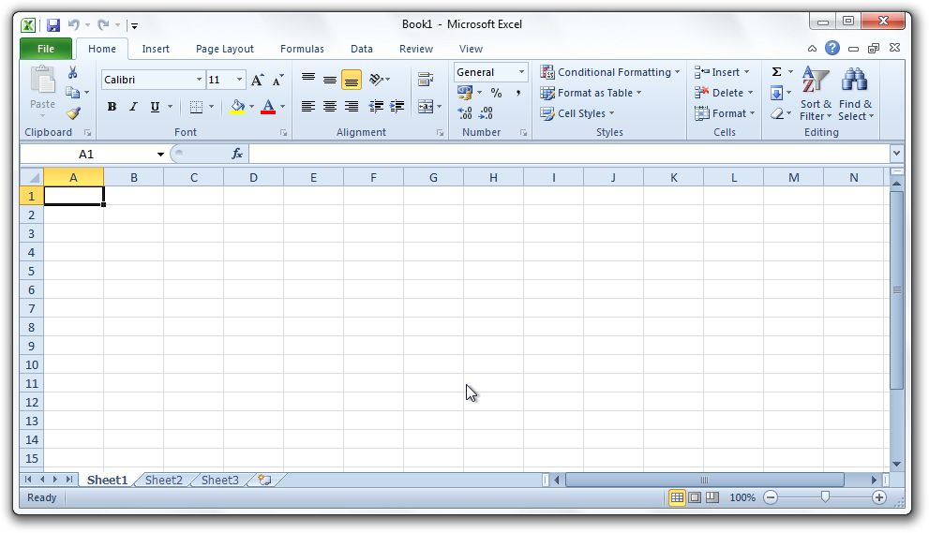This screenshot has height=533, width=929.
Task: Click the zoom slider handle
Action: 825,497
